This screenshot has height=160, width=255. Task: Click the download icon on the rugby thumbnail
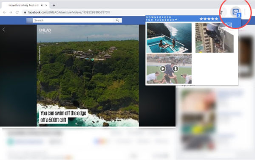pyautogui.click(x=175, y=69)
